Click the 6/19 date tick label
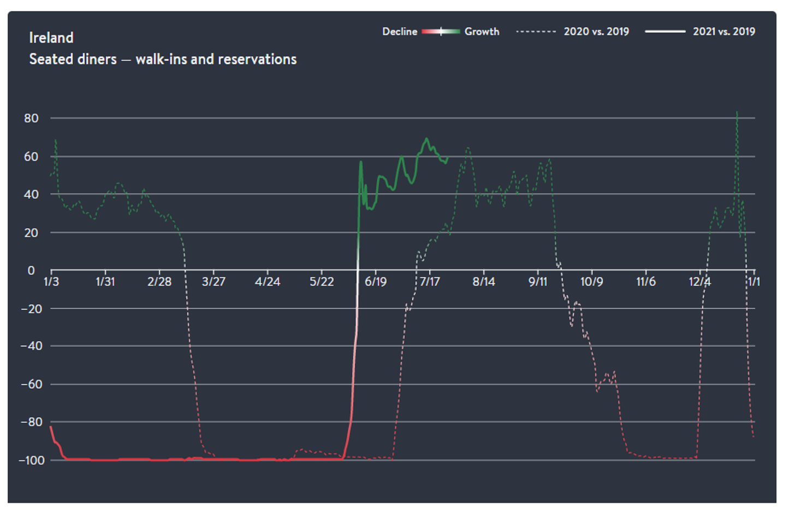This screenshot has height=515, width=795. (375, 282)
